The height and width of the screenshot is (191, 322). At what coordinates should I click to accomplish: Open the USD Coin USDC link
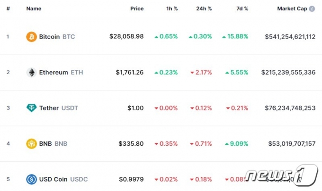[x=63, y=179]
